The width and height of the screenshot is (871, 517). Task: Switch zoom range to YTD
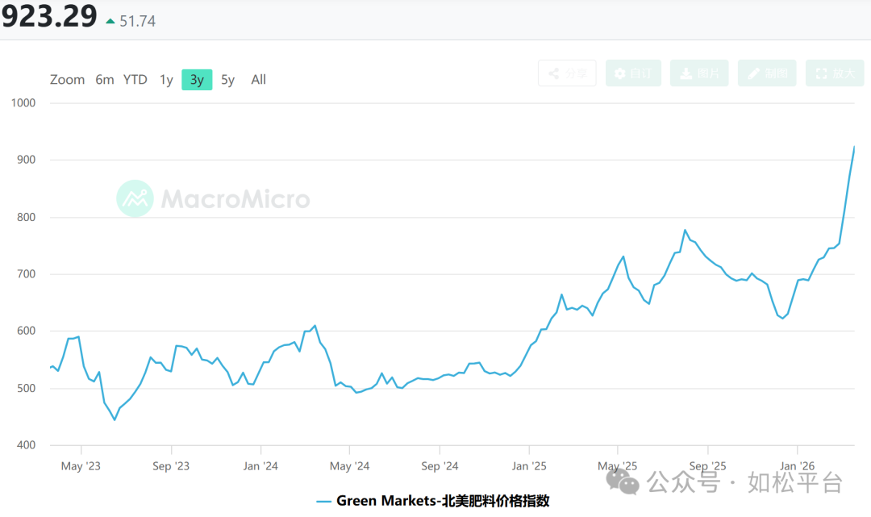(135, 80)
